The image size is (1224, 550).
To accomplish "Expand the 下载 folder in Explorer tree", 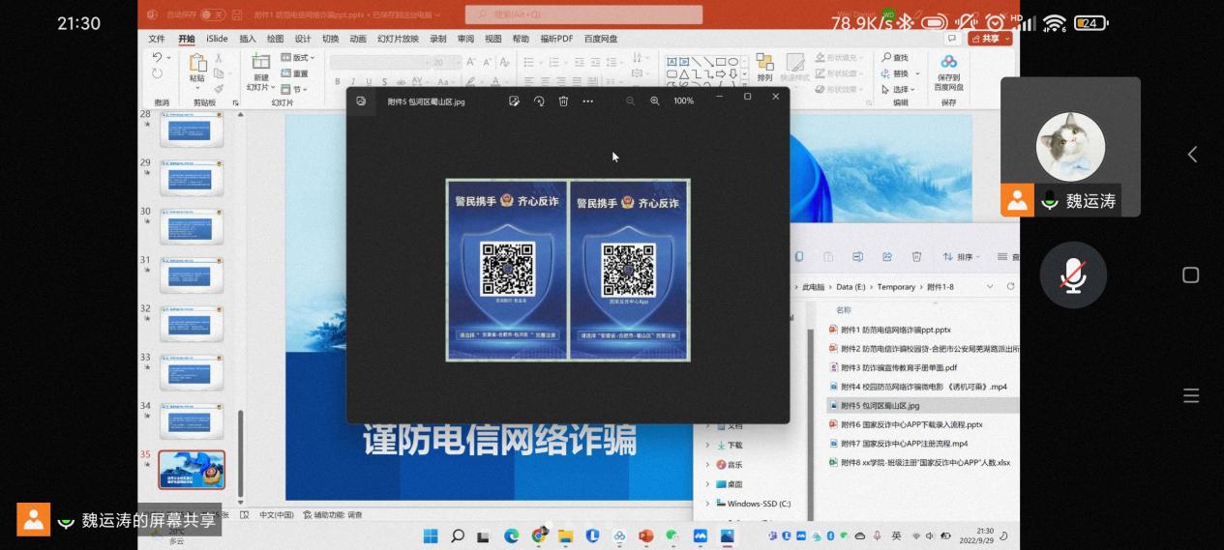I will [707, 445].
